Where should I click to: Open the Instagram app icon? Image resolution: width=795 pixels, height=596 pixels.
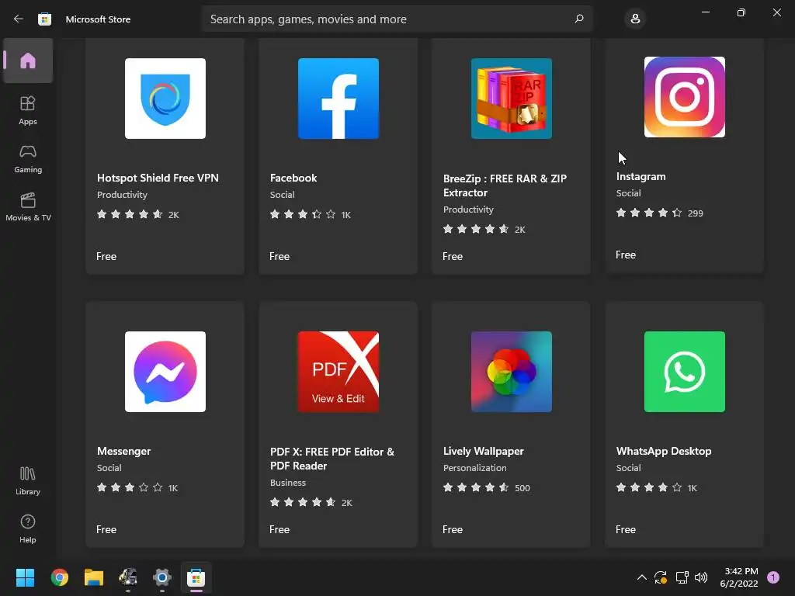click(x=685, y=97)
